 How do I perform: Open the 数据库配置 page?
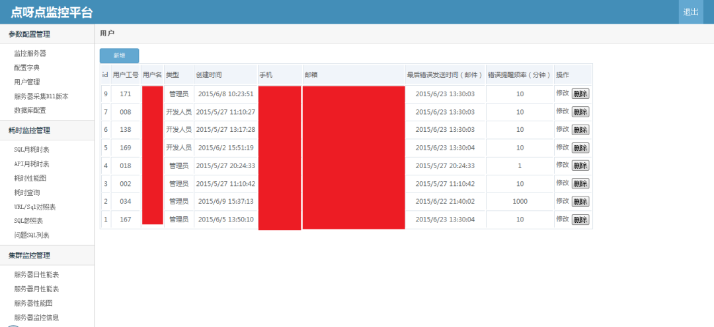(30, 111)
